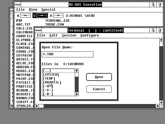Click the Terminal (untitled) title bar

[x=96, y=30]
